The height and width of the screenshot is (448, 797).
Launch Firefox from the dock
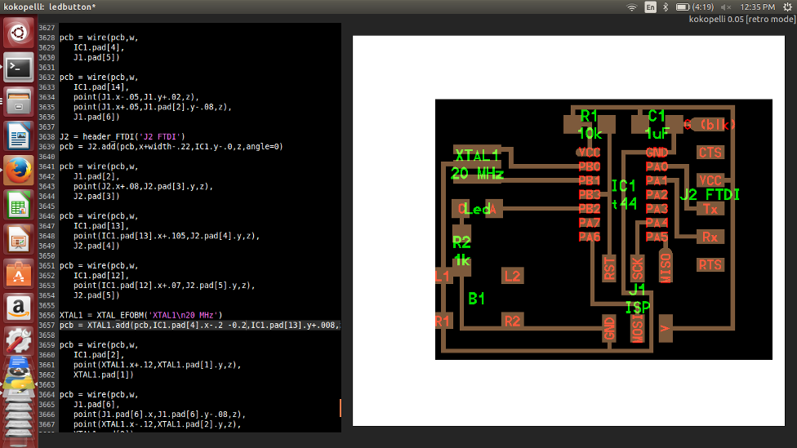(18, 171)
